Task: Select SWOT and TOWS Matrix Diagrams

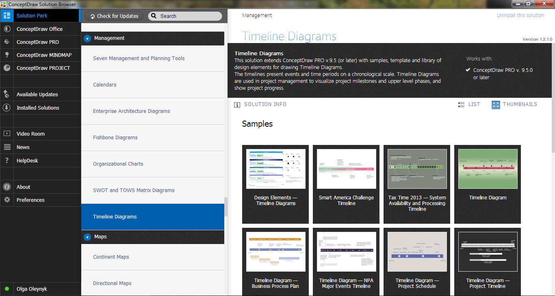Action: tap(153, 190)
